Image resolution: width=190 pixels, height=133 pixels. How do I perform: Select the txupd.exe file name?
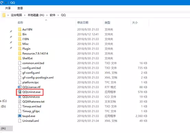29,116
